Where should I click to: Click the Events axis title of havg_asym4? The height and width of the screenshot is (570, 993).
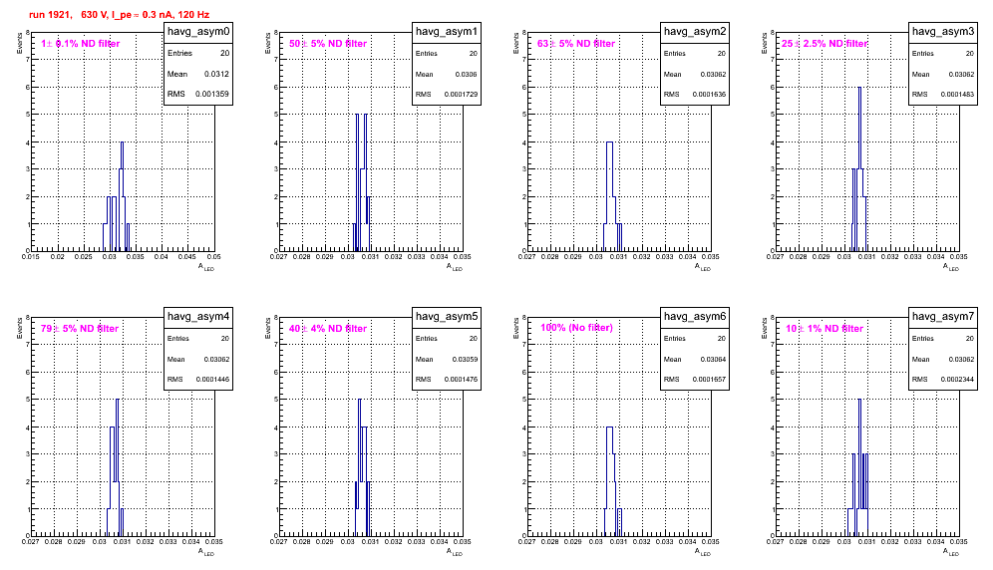pos(19,328)
